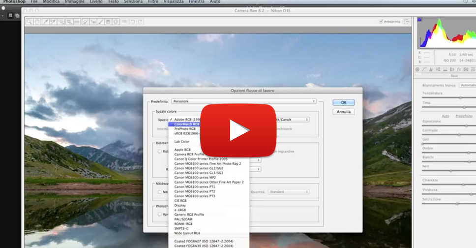
Task: Click Annulla to cancel workflow options
Action: [x=344, y=112]
